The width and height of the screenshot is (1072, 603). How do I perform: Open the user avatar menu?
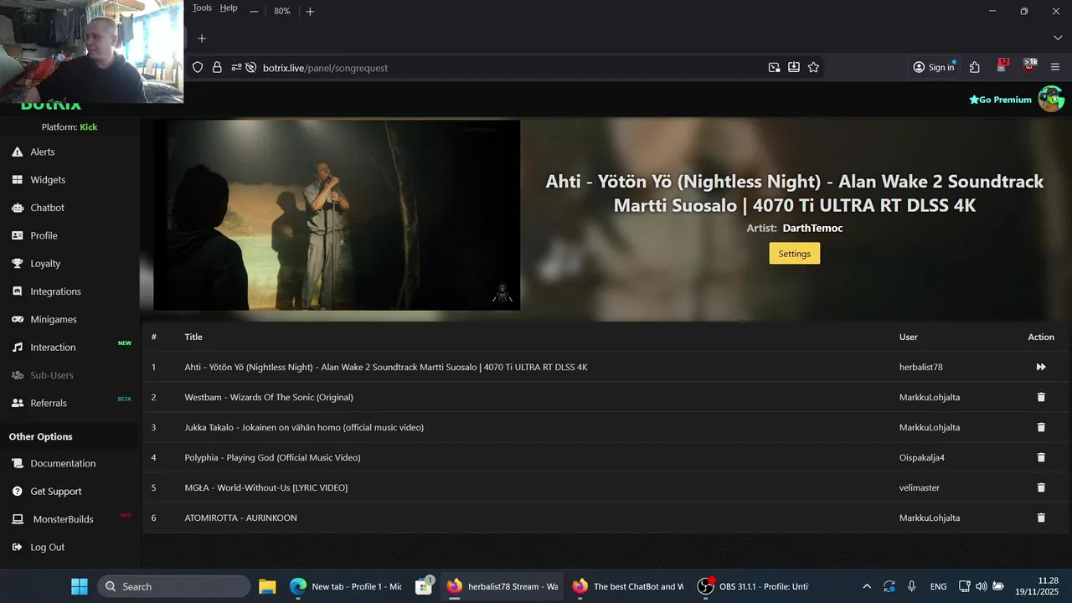(x=1051, y=99)
